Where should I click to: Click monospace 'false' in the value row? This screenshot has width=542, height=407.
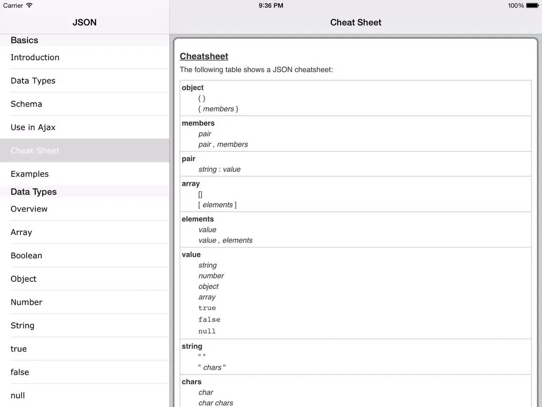tap(209, 320)
